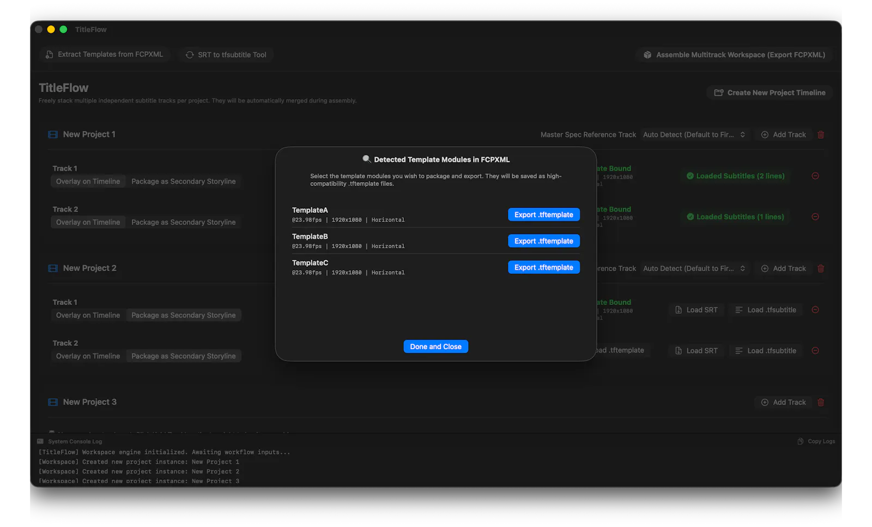Select Overlay on Timeline for Project 2 Track 2
This screenshot has height=527, width=872.
(88, 356)
